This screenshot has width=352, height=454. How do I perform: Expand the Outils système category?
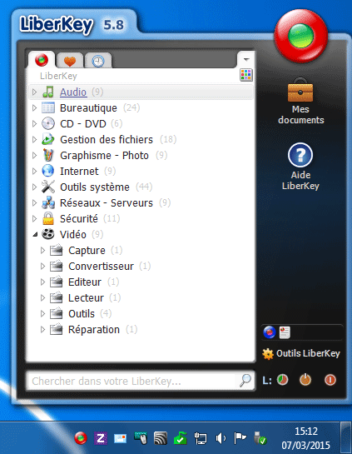pyautogui.click(x=34, y=187)
